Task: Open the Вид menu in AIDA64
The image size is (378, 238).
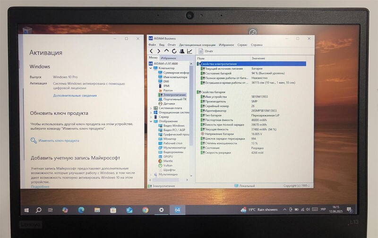Action: [x=162, y=45]
